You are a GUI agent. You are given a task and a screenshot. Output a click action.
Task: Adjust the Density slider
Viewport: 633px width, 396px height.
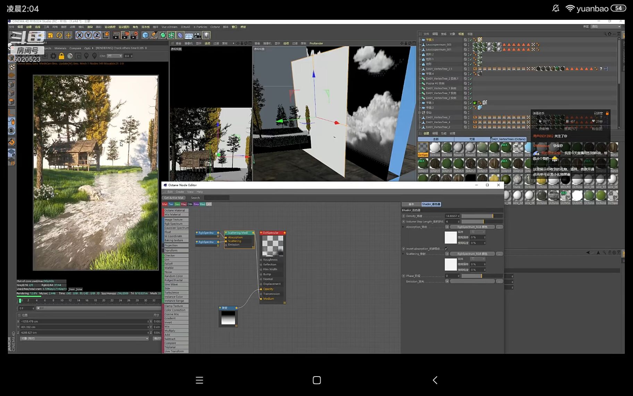click(x=482, y=216)
